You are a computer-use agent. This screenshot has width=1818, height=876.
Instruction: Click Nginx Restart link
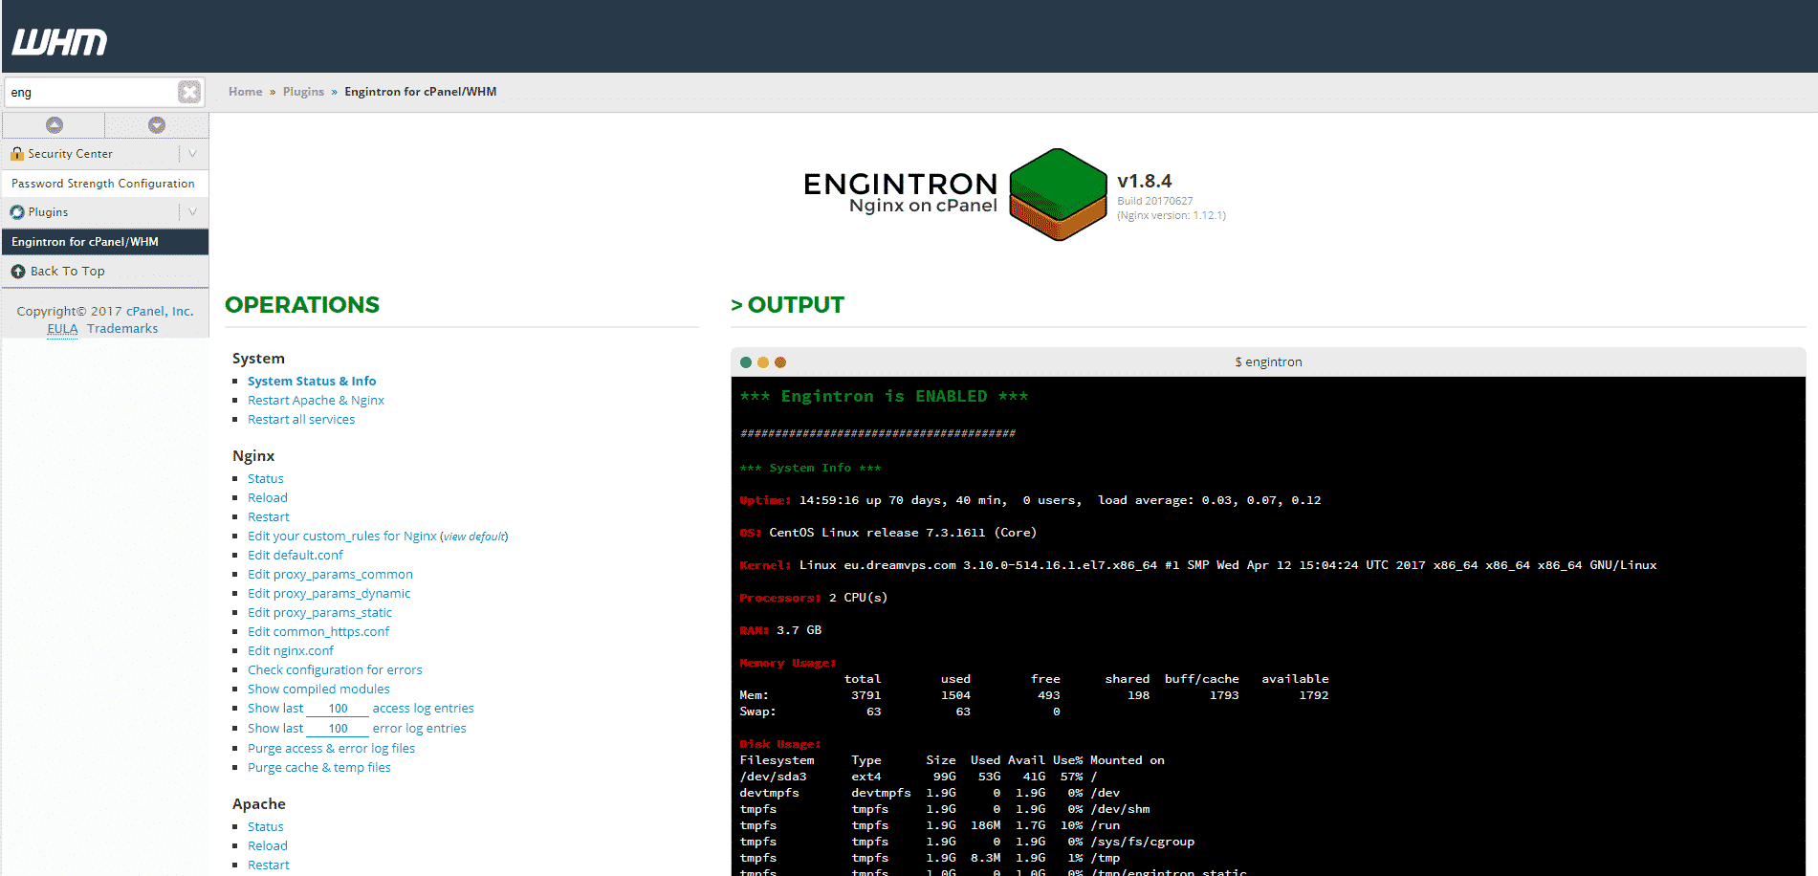tap(269, 517)
